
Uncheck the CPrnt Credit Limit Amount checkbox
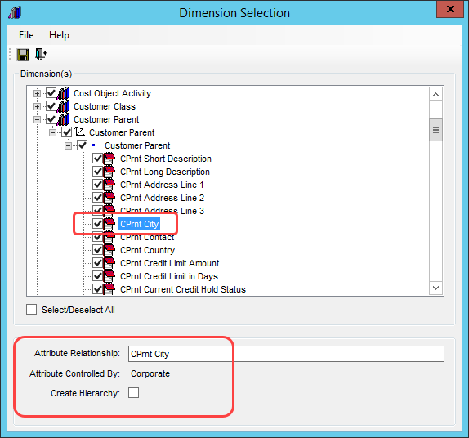pyautogui.click(x=97, y=263)
